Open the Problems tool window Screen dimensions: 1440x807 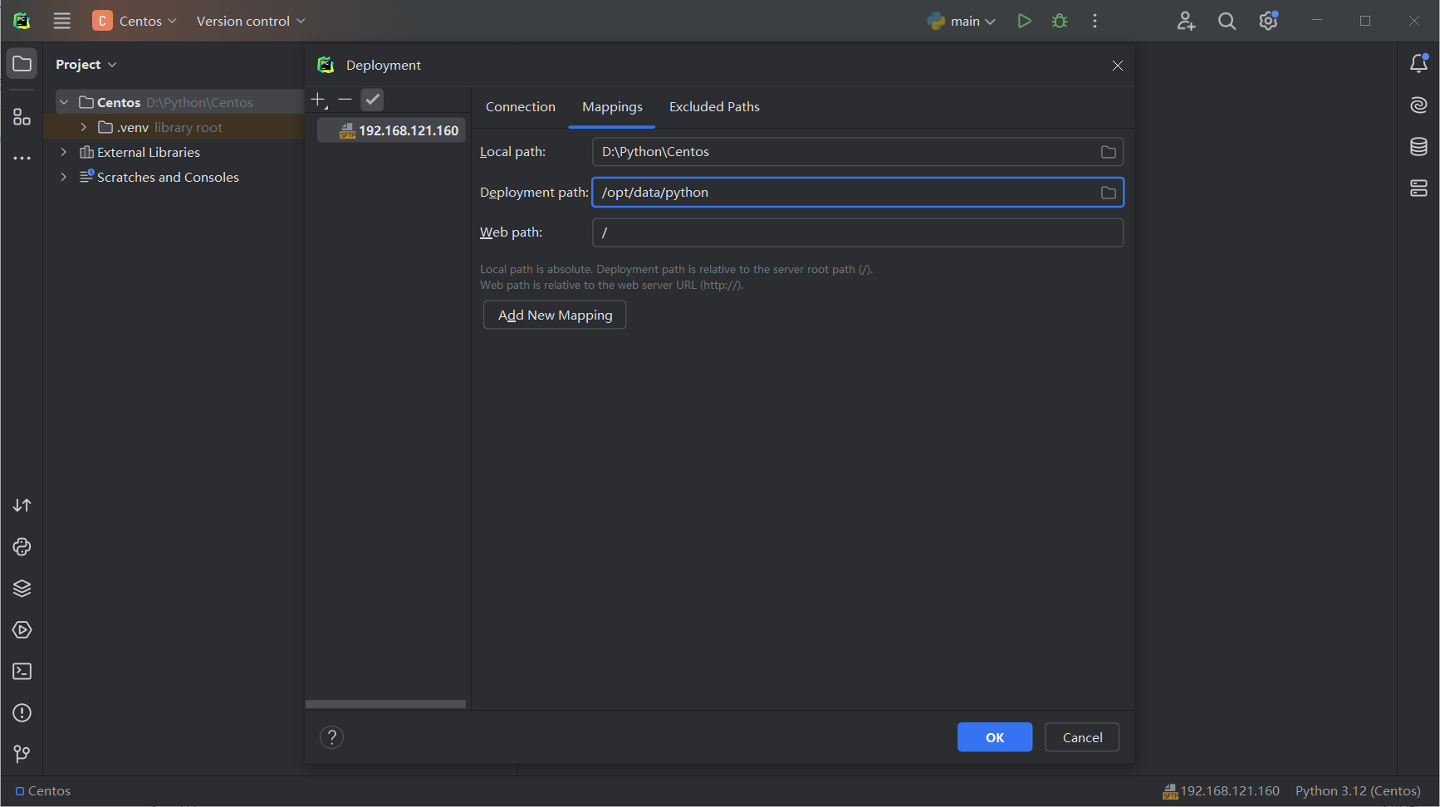22,713
